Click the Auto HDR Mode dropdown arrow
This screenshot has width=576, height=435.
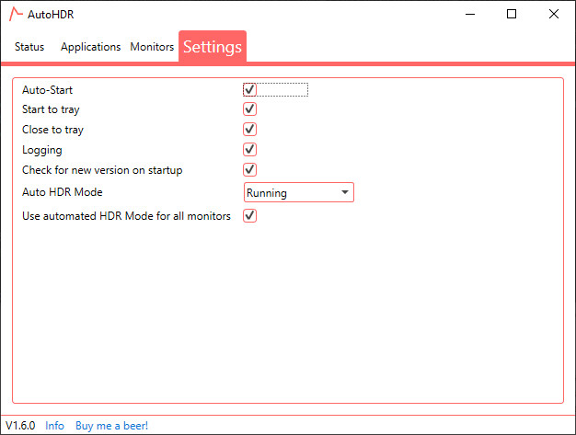[x=344, y=193]
